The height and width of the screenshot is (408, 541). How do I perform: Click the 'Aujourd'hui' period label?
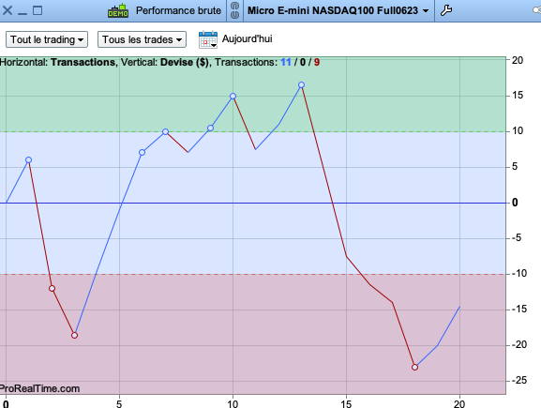pos(247,39)
